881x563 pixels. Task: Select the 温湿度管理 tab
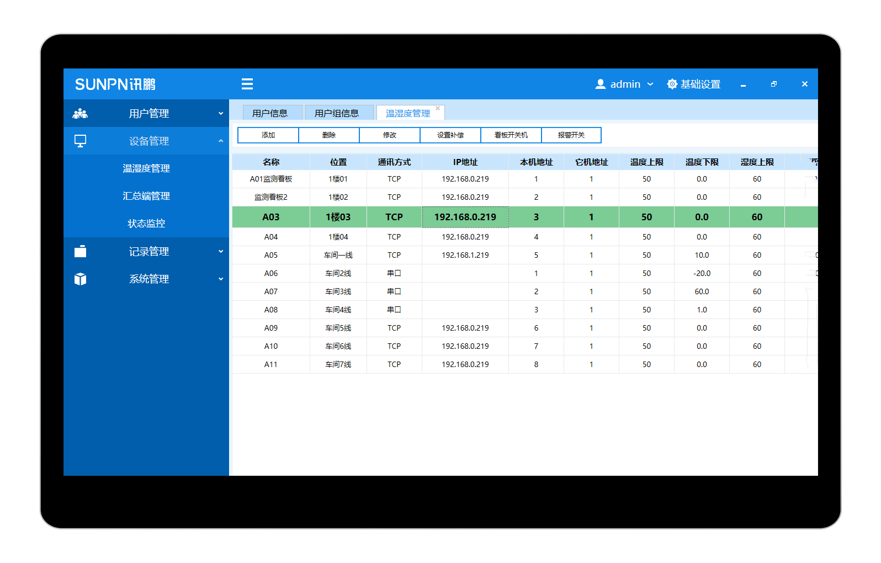point(407,113)
